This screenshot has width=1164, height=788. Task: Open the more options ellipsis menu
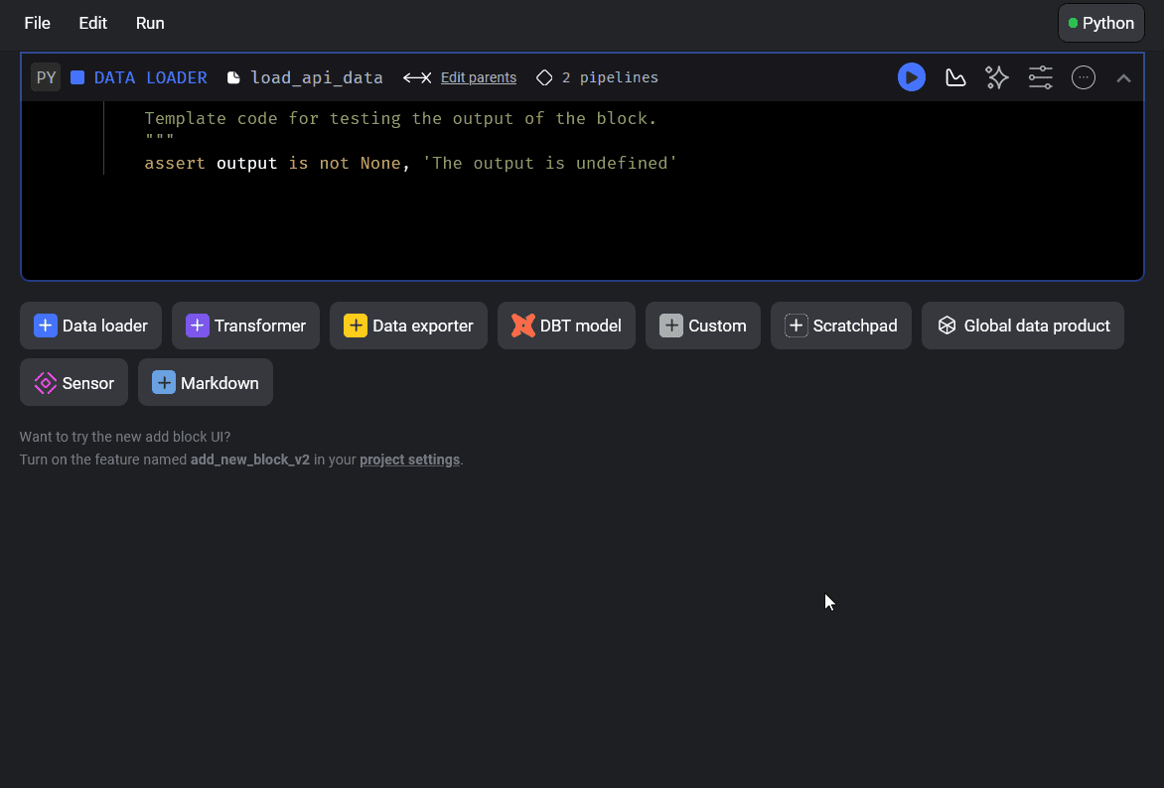(1084, 77)
